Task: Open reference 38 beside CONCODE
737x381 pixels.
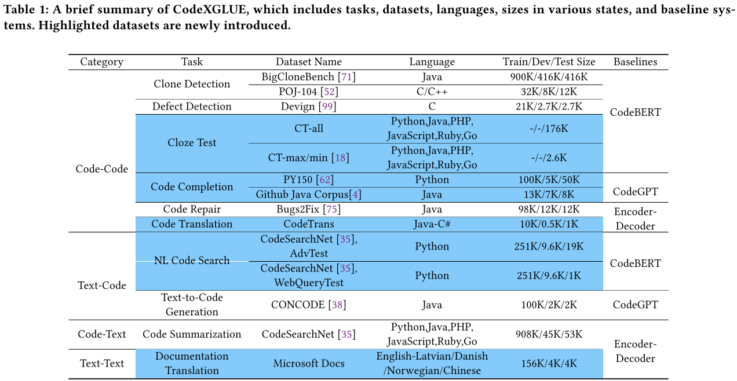Action: [337, 305]
